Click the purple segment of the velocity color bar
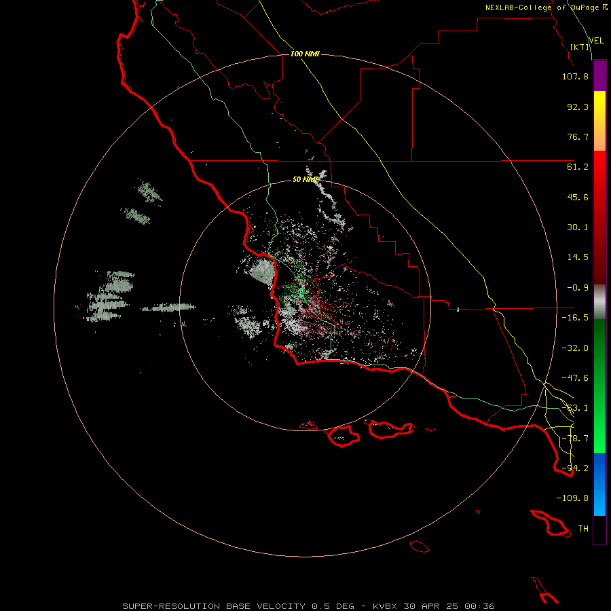 pos(599,75)
